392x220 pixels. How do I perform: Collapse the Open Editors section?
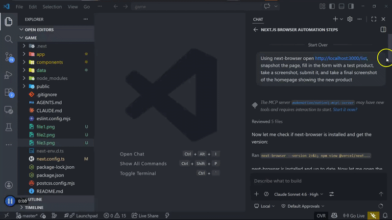click(x=56, y=30)
